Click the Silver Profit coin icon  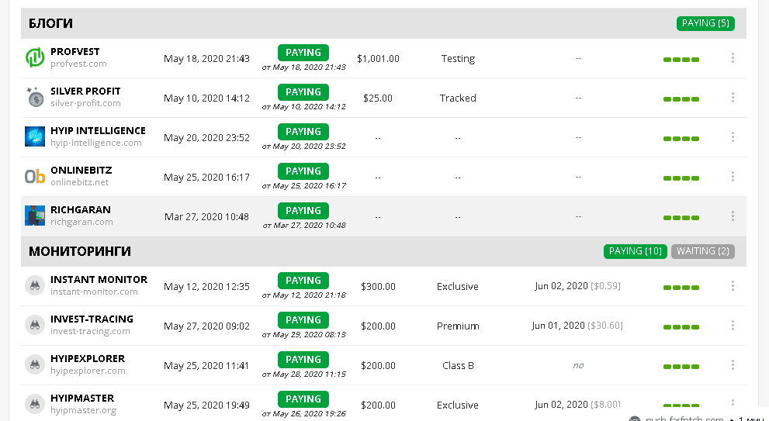tap(35, 97)
